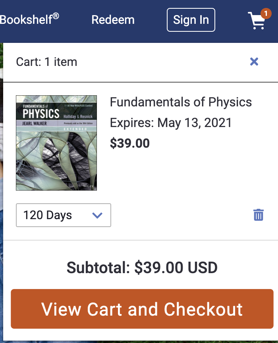This screenshot has height=343, width=278.
Task: Close the cart panel with the X
Action: tap(254, 62)
